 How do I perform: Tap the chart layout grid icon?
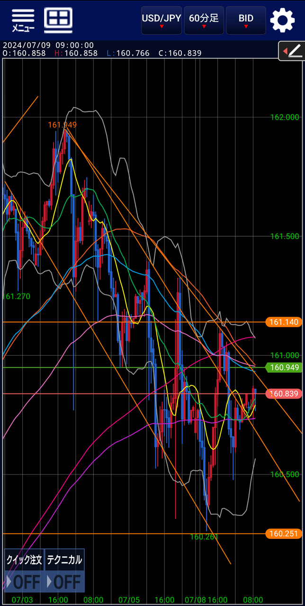[58, 20]
